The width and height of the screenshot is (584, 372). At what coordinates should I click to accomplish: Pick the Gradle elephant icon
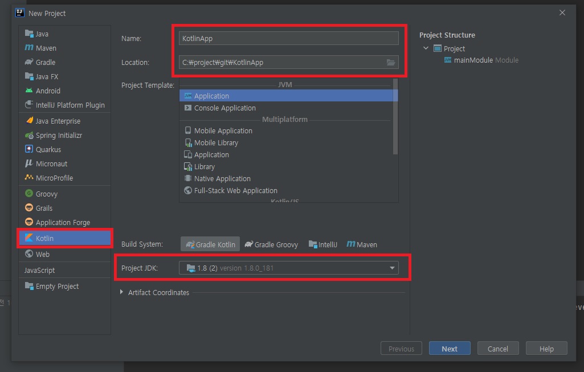tap(29, 62)
